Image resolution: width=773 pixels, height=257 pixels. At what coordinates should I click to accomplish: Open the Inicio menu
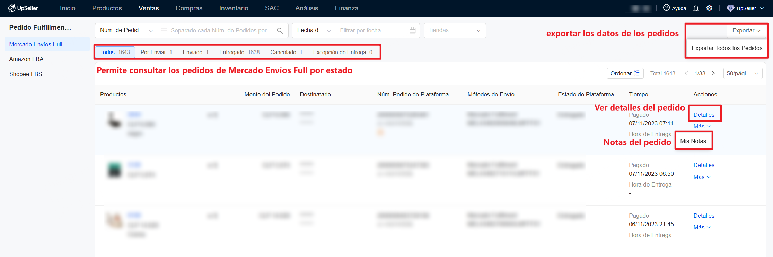tap(68, 8)
